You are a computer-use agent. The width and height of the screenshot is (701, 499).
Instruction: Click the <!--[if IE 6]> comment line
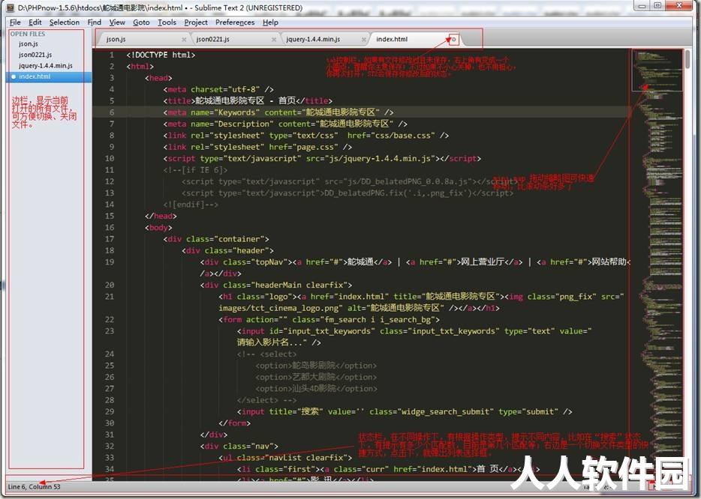click(195, 170)
